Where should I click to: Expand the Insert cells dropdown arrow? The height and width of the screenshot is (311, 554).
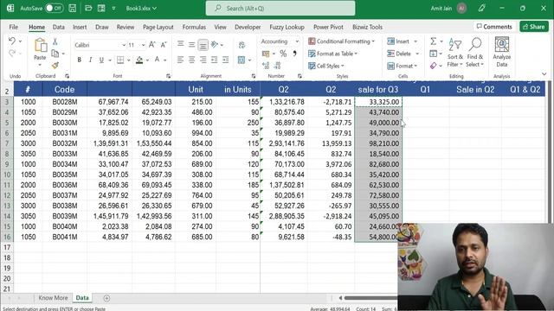[415, 41]
